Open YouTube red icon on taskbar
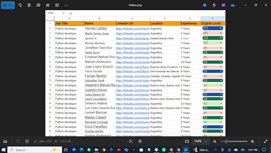The image size is (271, 153). (x=119, y=150)
